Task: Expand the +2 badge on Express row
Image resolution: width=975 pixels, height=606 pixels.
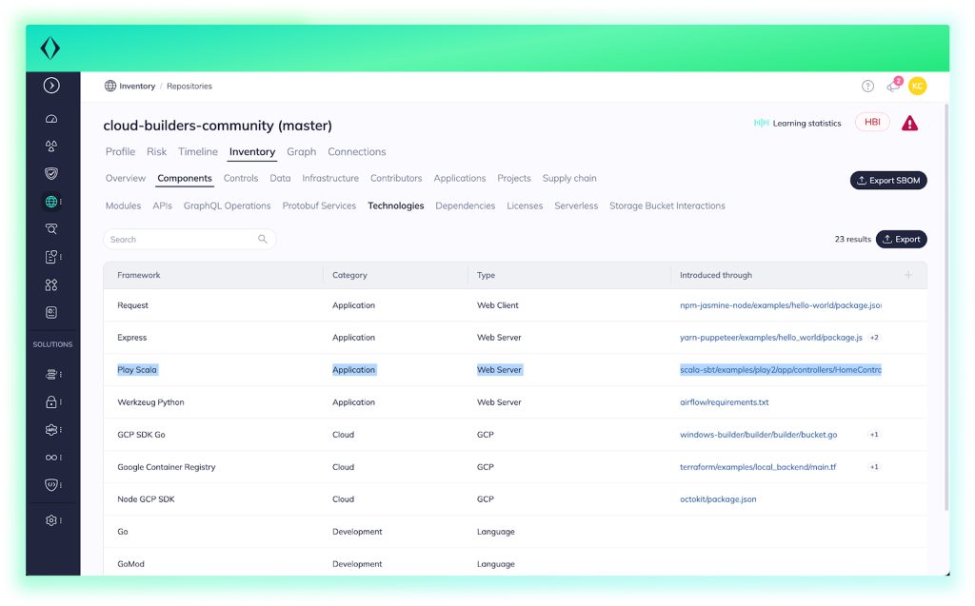Action: click(x=874, y=338)
